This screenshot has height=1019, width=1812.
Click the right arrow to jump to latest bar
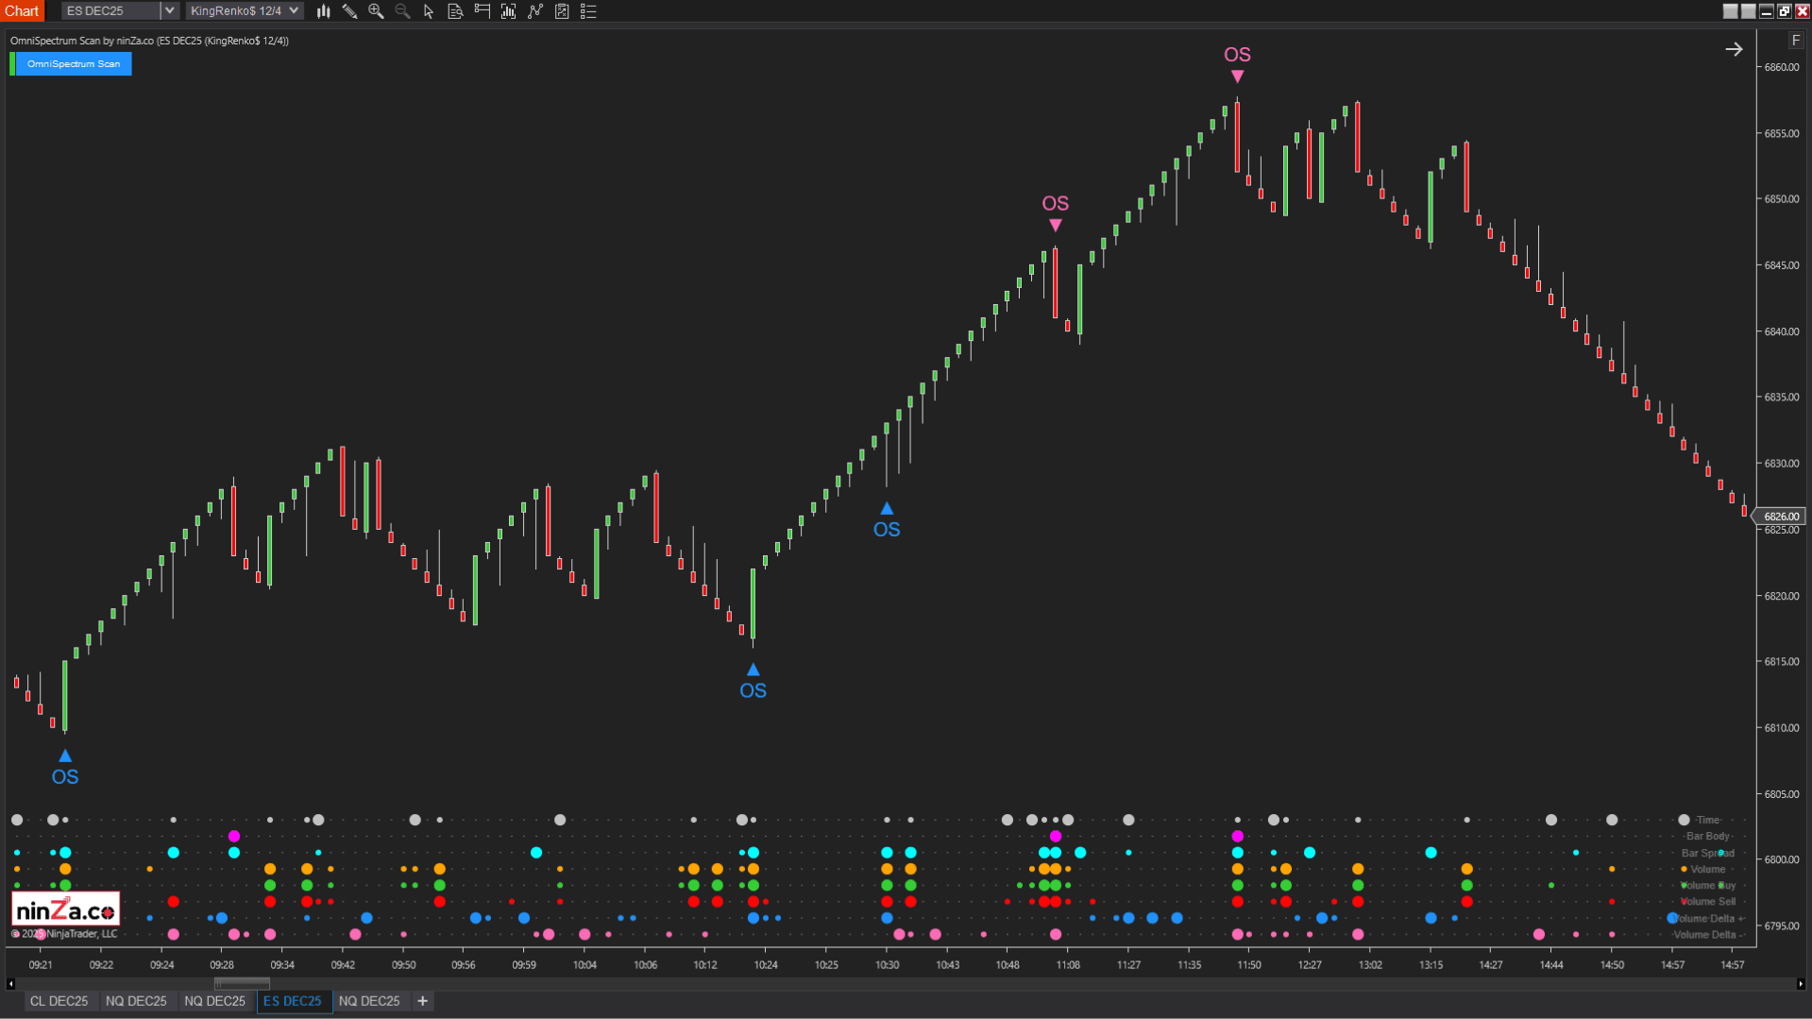(x=1734, y=49)
